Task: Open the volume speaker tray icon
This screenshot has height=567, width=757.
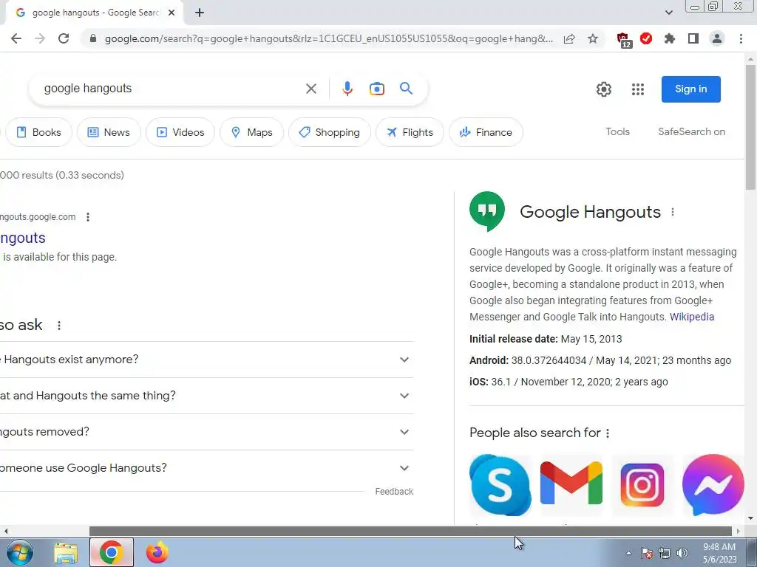Action: (x=682, y=553)
